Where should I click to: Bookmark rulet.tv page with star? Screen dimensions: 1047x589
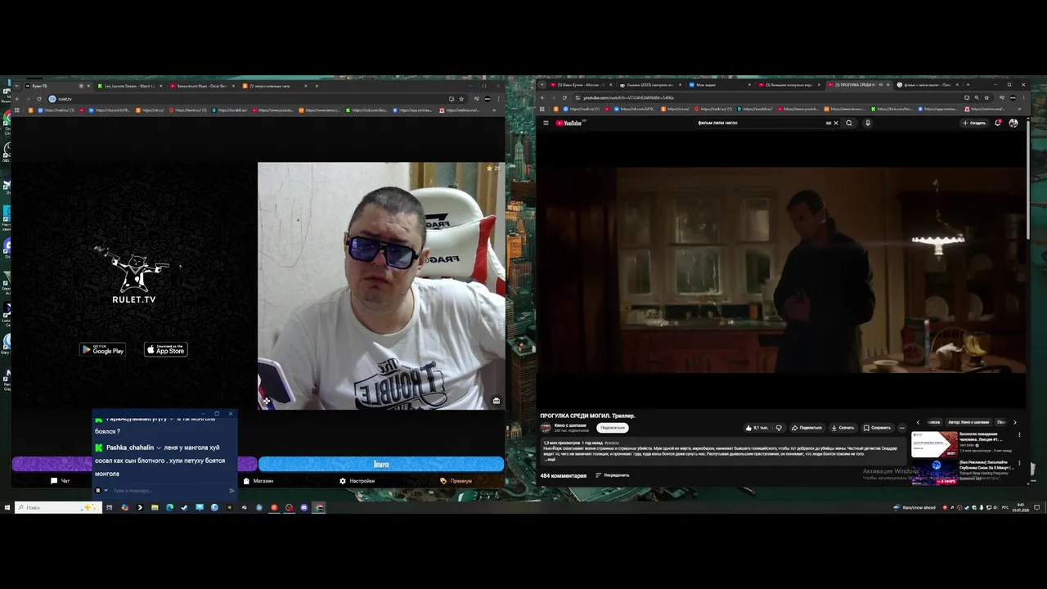pos(461,99)
